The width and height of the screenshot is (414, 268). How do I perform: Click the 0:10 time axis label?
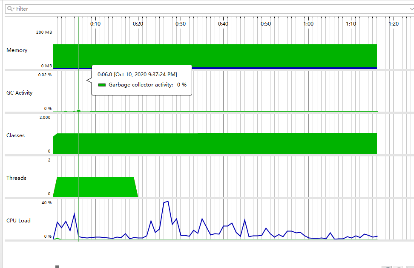95,24
